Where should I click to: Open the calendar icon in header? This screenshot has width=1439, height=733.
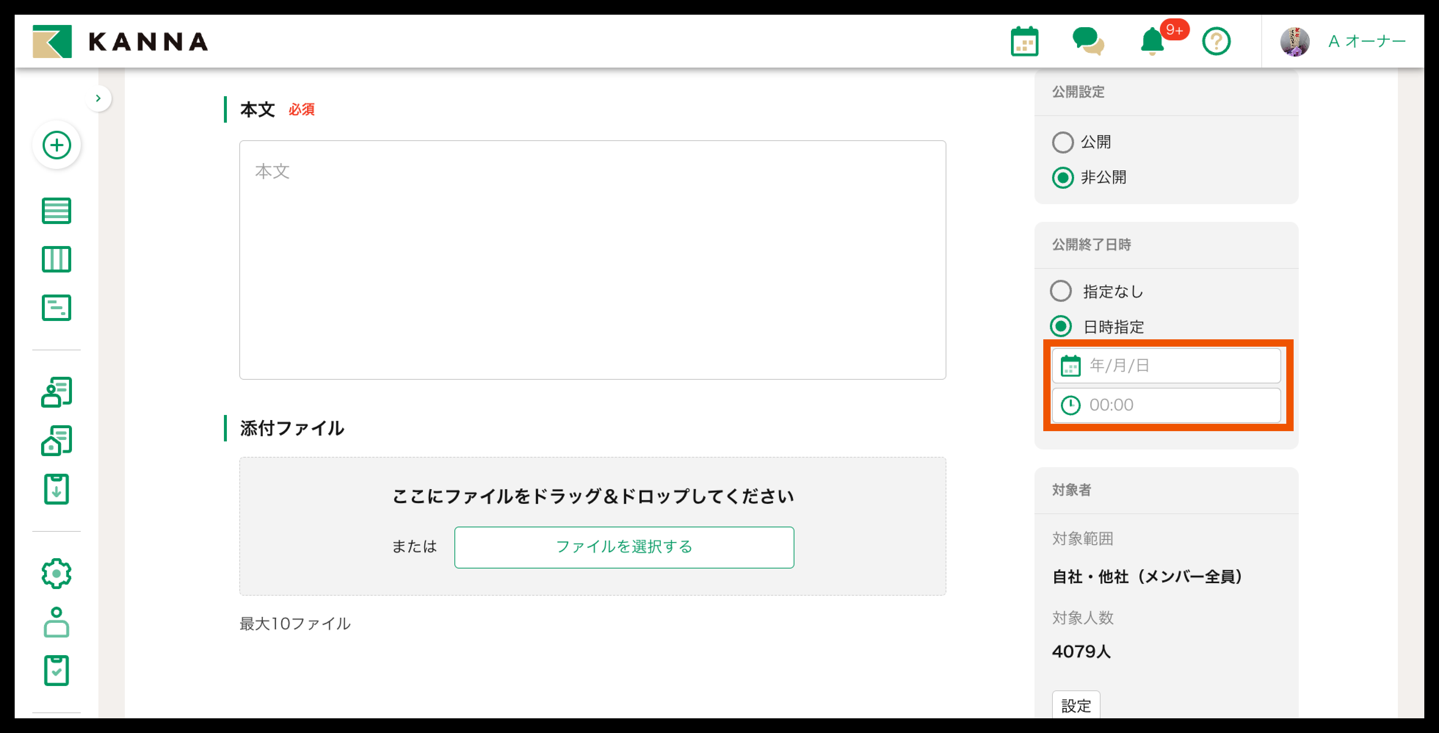click(x=1025, y=42)
